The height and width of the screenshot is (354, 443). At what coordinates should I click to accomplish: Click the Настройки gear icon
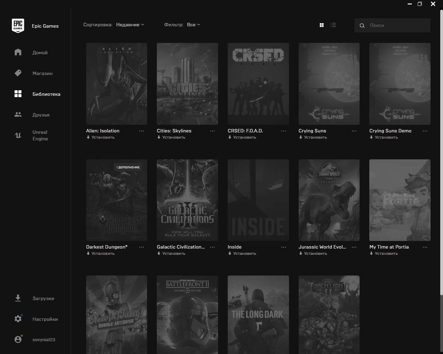18,319
